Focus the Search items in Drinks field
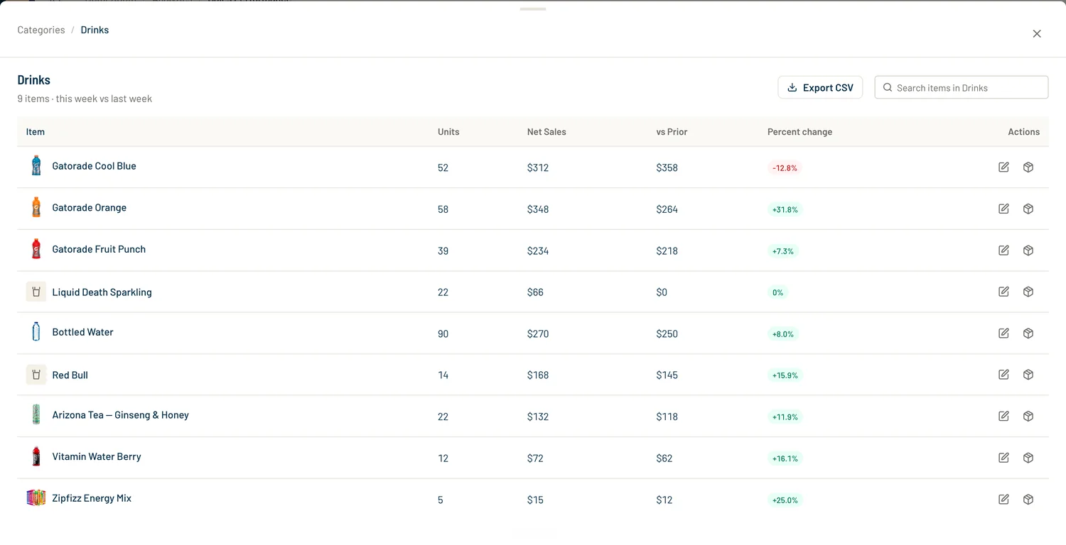The width and height of the screenshot is (1066, 545). 961,87
